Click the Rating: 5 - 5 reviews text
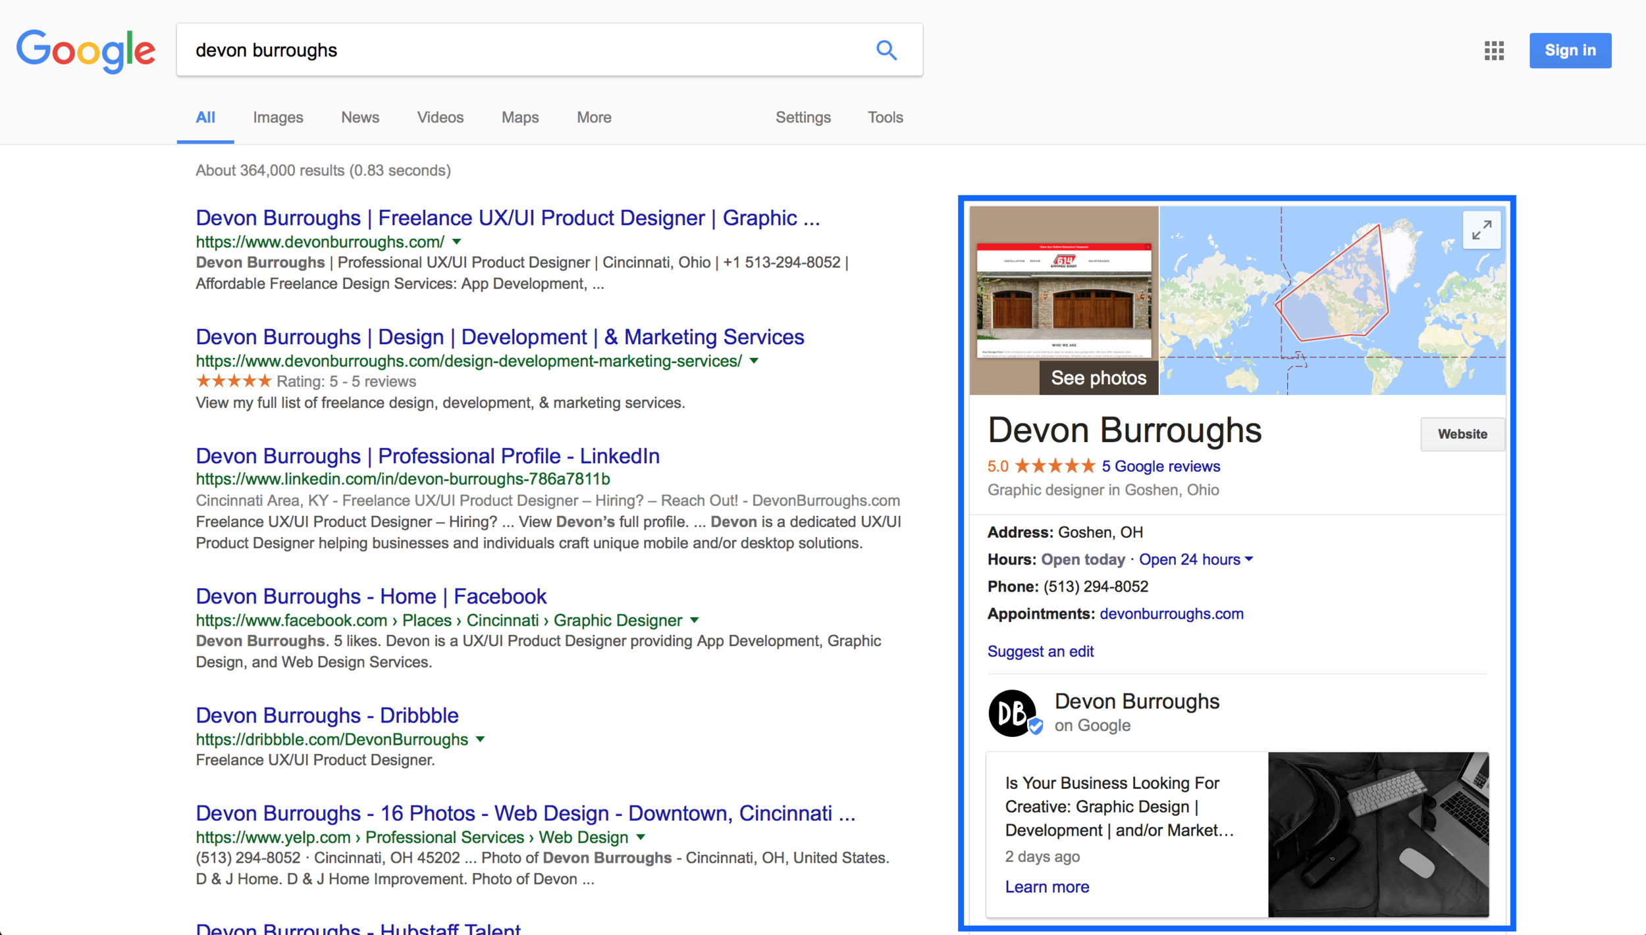The width and height of the screenshot is (1646, 935). coord(346,382)
